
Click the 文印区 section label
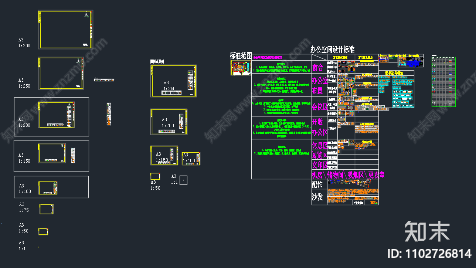[319, 165]
